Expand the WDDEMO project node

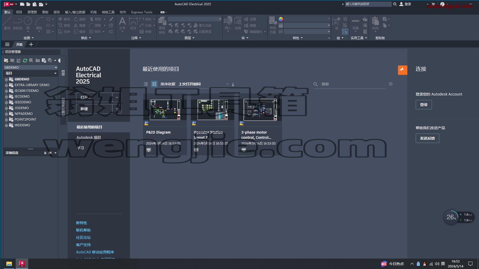coord(6,125)
